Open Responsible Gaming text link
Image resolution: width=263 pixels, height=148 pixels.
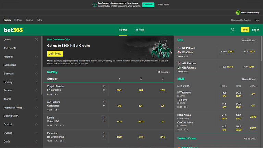(241, 20)
